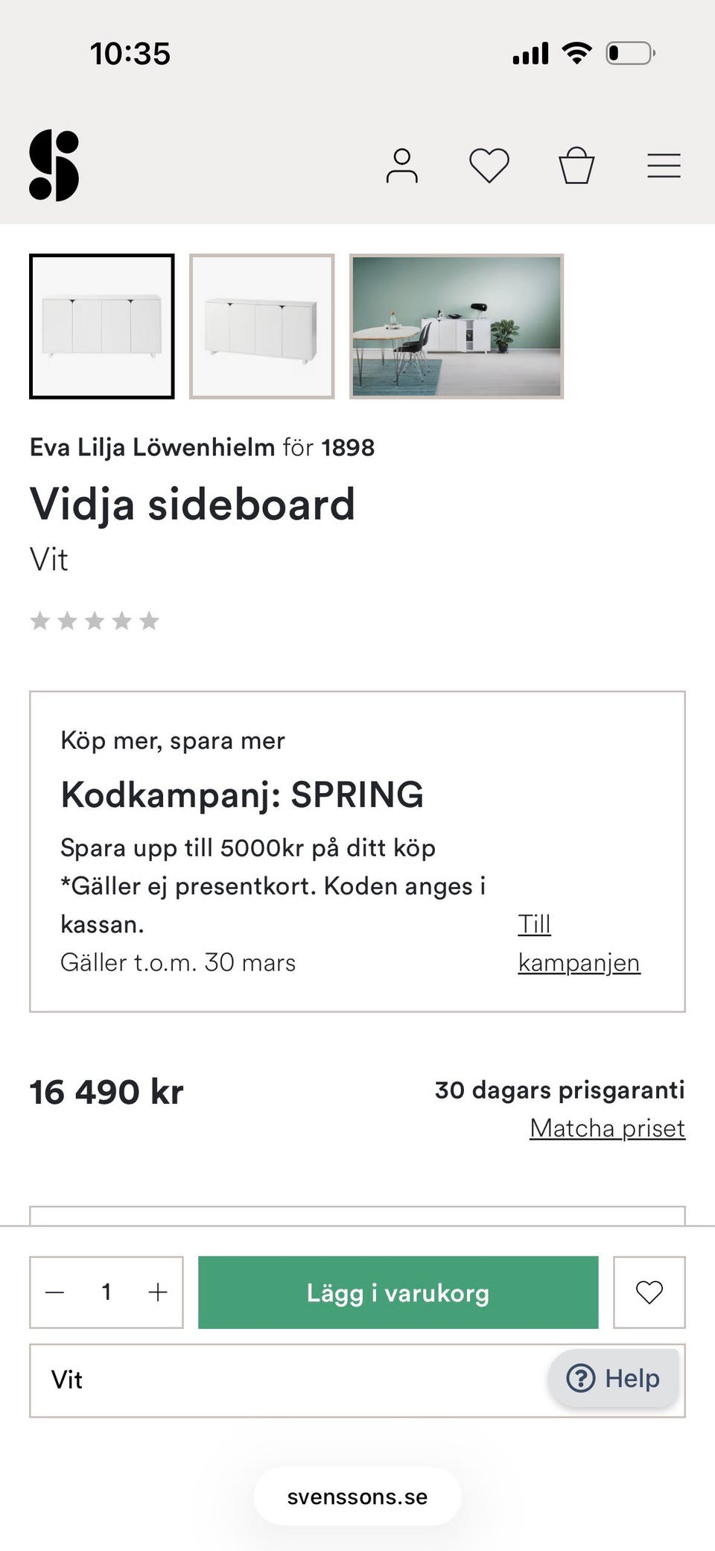Open the wishlist heart in header
Viewport: 715px width, 1551px height.
(x=489, y=165)
